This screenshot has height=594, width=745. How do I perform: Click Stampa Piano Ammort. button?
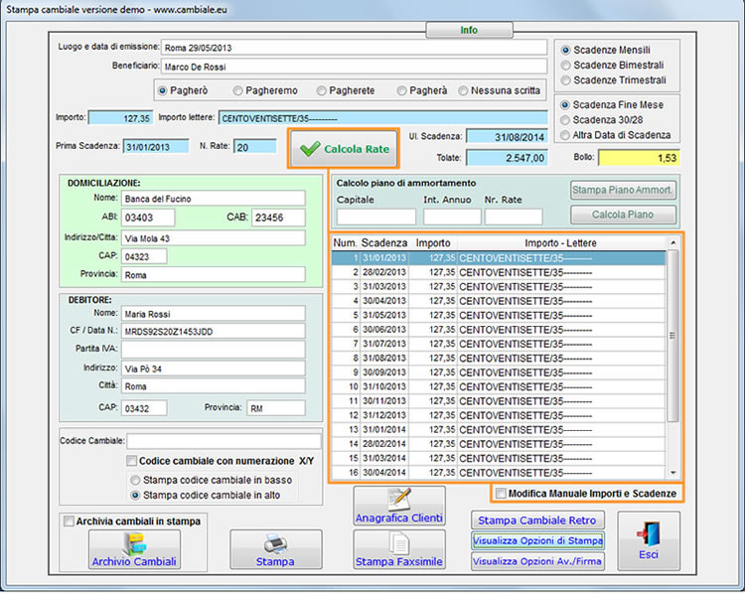coord(623,190)
